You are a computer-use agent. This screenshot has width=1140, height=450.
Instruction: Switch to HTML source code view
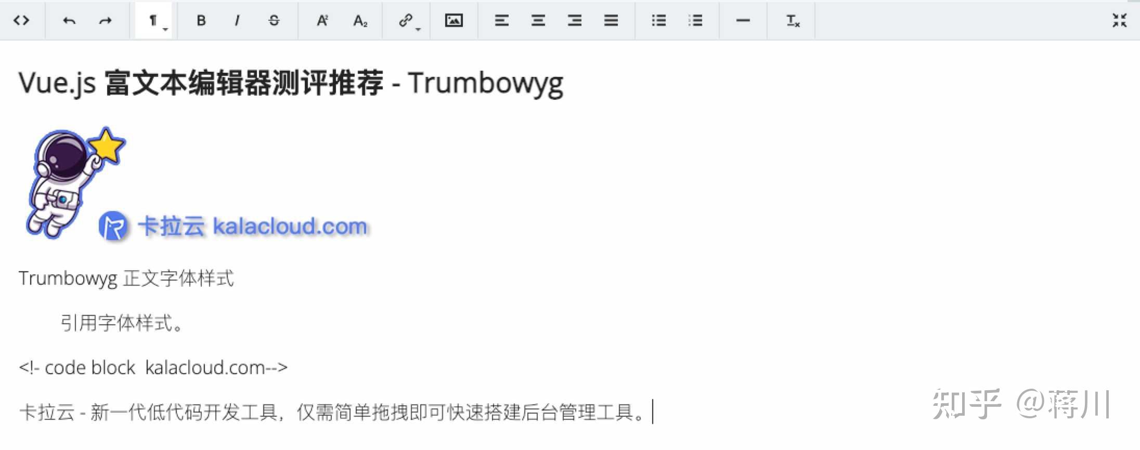click(x=21, y=20)
